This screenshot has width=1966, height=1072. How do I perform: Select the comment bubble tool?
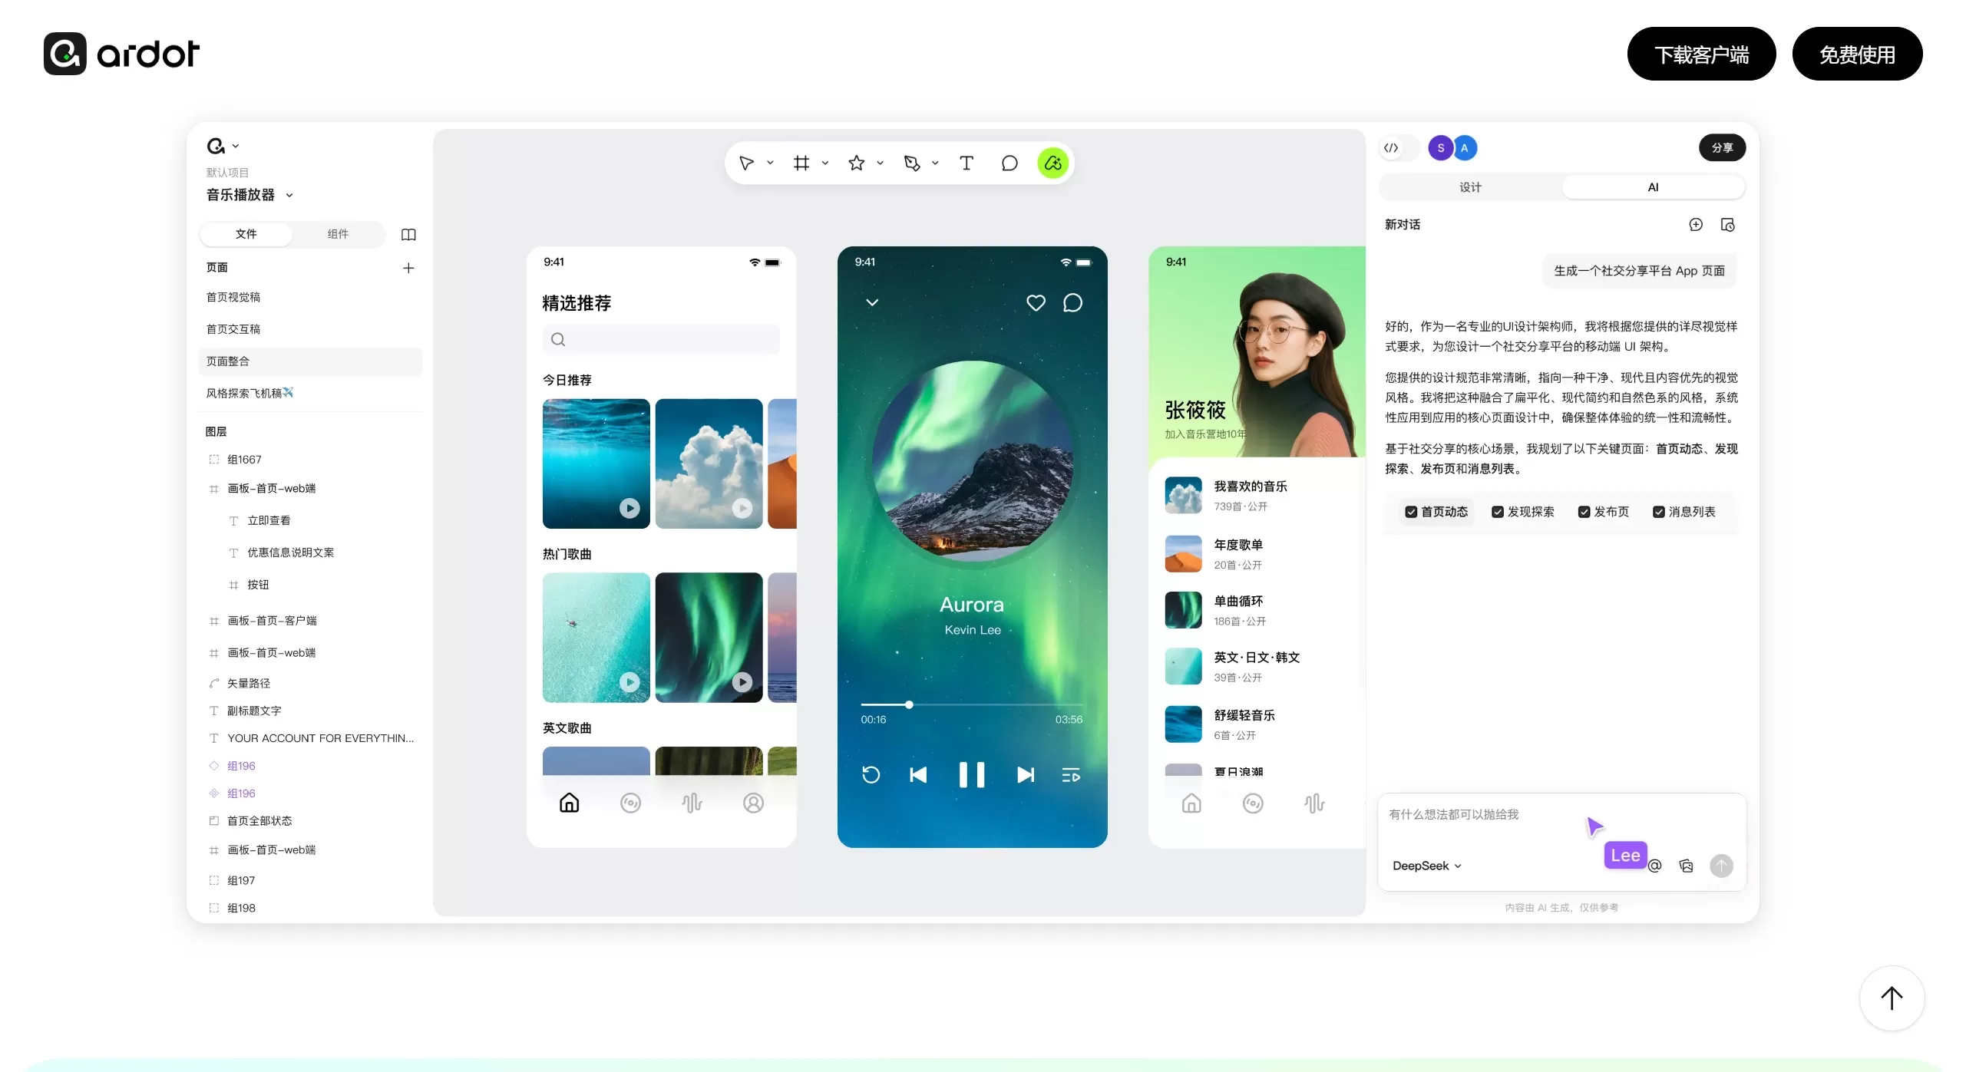tap(1009, 163)
